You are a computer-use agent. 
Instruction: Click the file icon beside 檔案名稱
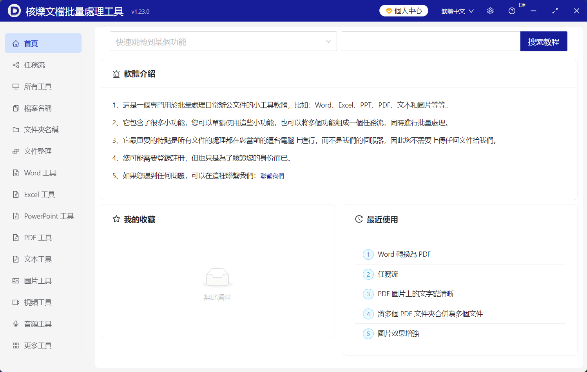click(16, 108)
